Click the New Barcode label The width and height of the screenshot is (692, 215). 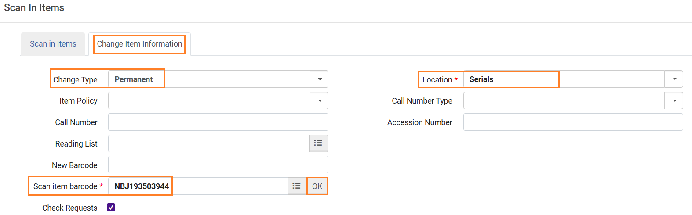pos(75,165)
